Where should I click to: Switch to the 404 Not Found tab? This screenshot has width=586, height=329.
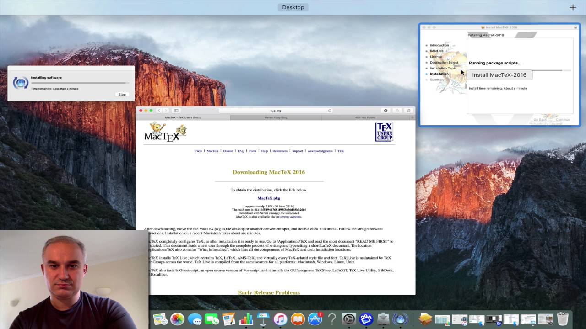tap(365, 117)
